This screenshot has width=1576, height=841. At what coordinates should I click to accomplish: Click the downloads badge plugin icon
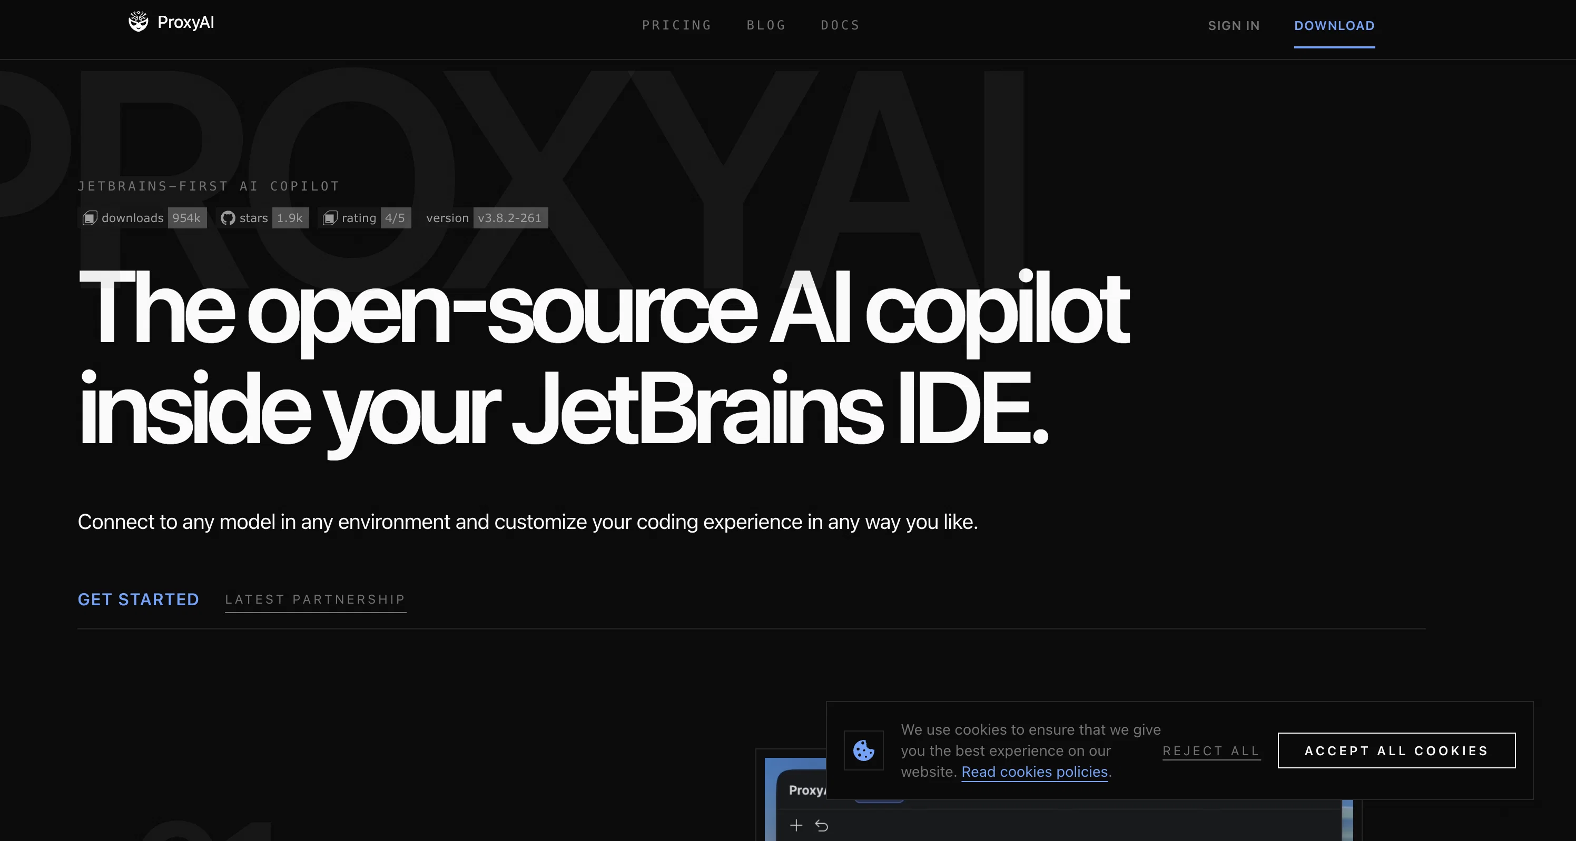[x=90, y=218]
